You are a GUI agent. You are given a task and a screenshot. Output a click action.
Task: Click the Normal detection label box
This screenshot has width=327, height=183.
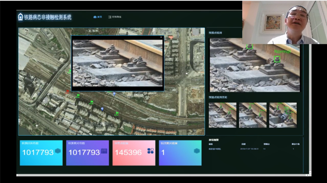pos(277,59)
